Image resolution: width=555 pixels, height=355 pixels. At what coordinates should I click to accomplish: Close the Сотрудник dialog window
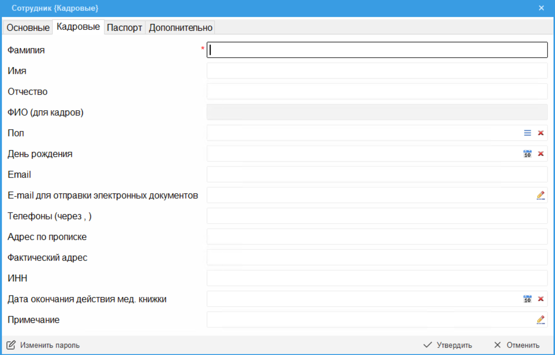(x=541, y=8)
